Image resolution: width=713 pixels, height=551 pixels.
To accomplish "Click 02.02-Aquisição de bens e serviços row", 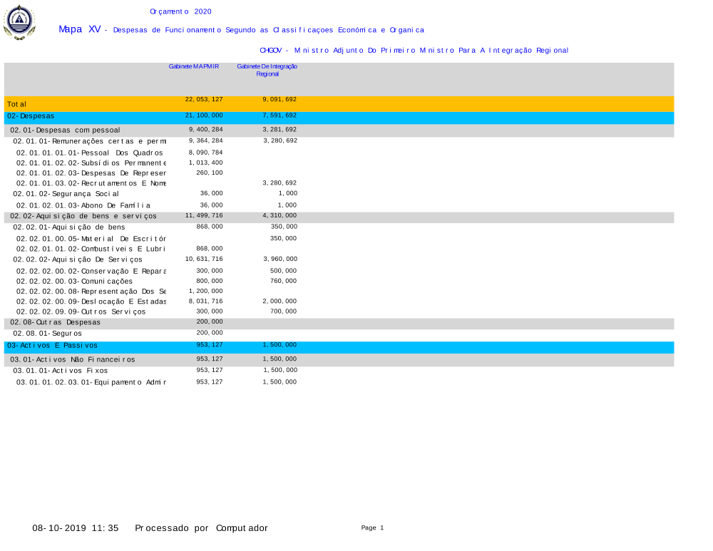I will (83, 216).
